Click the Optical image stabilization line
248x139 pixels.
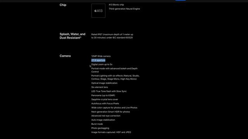pyautogui.click(x=104, y=83)
